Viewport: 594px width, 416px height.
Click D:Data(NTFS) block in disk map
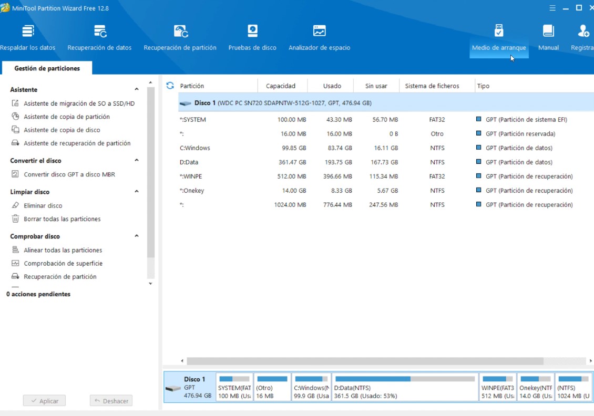coord(405,388)
